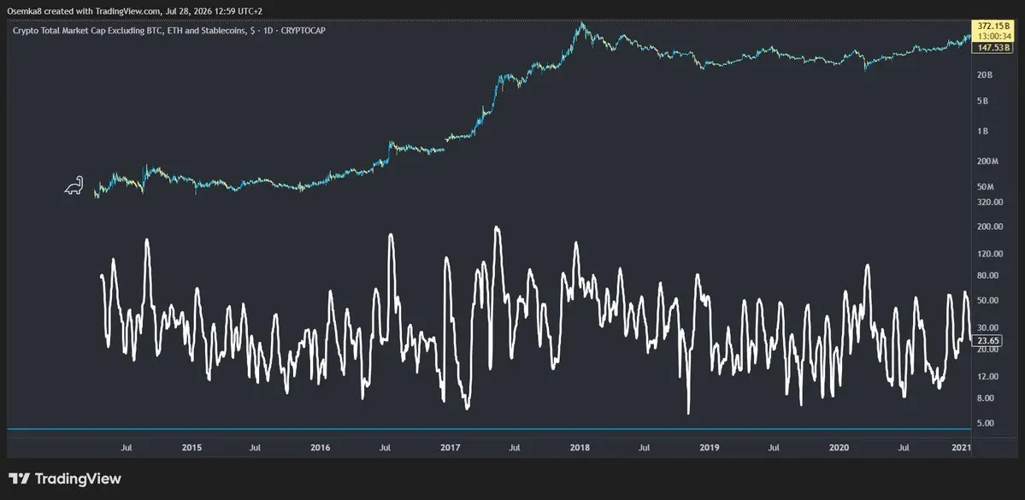
Task: Click the 23.65 indicator value label
Action: tap(985, 340)
